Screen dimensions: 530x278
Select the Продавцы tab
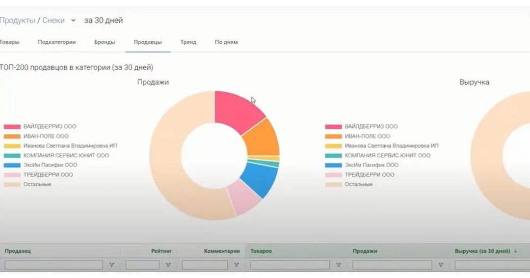click(148, 42)
